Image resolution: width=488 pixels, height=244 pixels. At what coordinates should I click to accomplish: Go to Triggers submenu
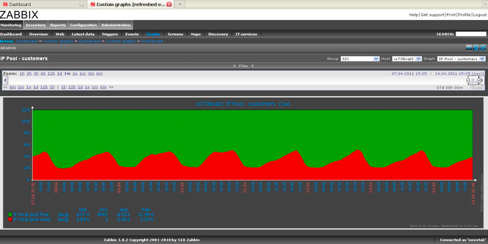[110, 34]
